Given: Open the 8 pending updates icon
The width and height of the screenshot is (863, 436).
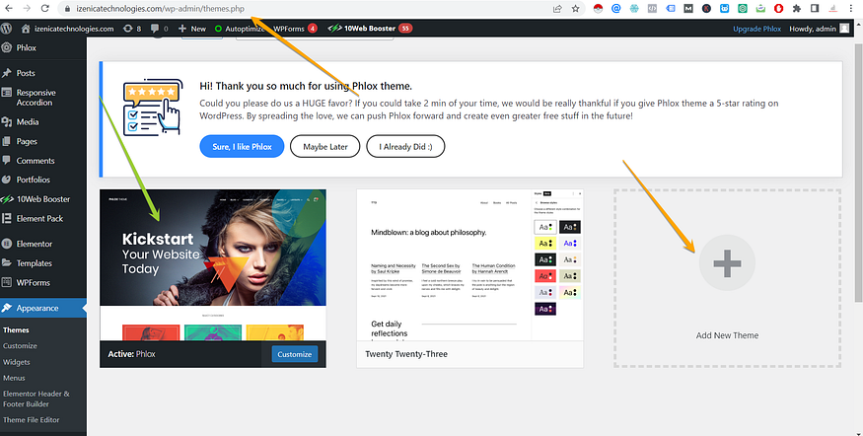Looking at the screenshot, I should coord(132,28).
